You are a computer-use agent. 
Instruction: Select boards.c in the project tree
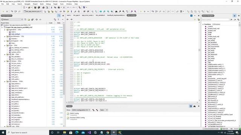pos(14,39)
